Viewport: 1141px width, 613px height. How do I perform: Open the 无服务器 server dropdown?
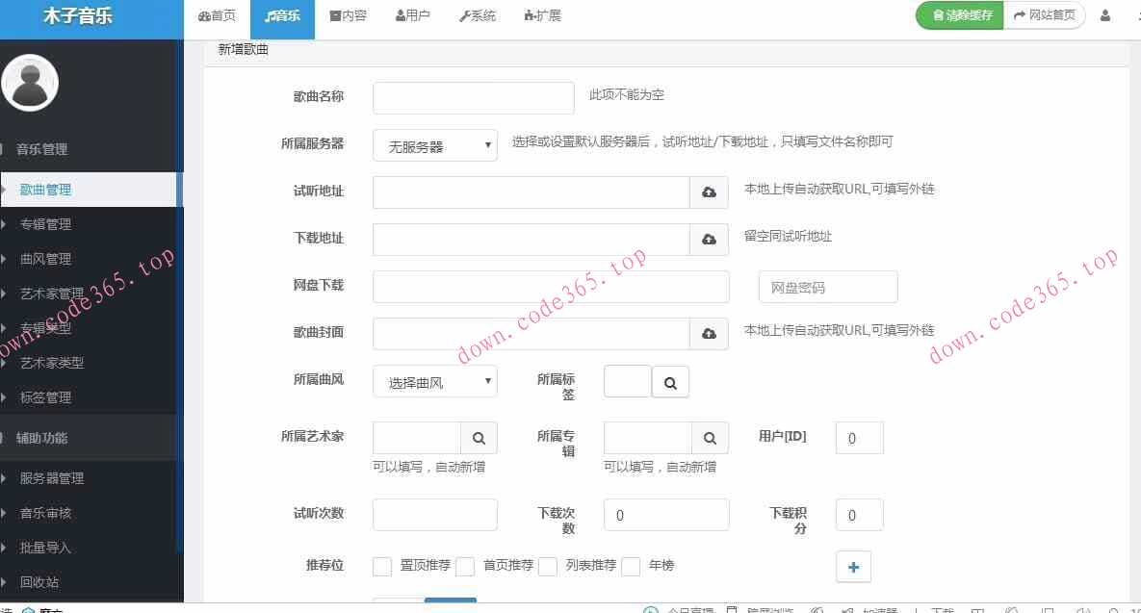[x=434, y=144]
